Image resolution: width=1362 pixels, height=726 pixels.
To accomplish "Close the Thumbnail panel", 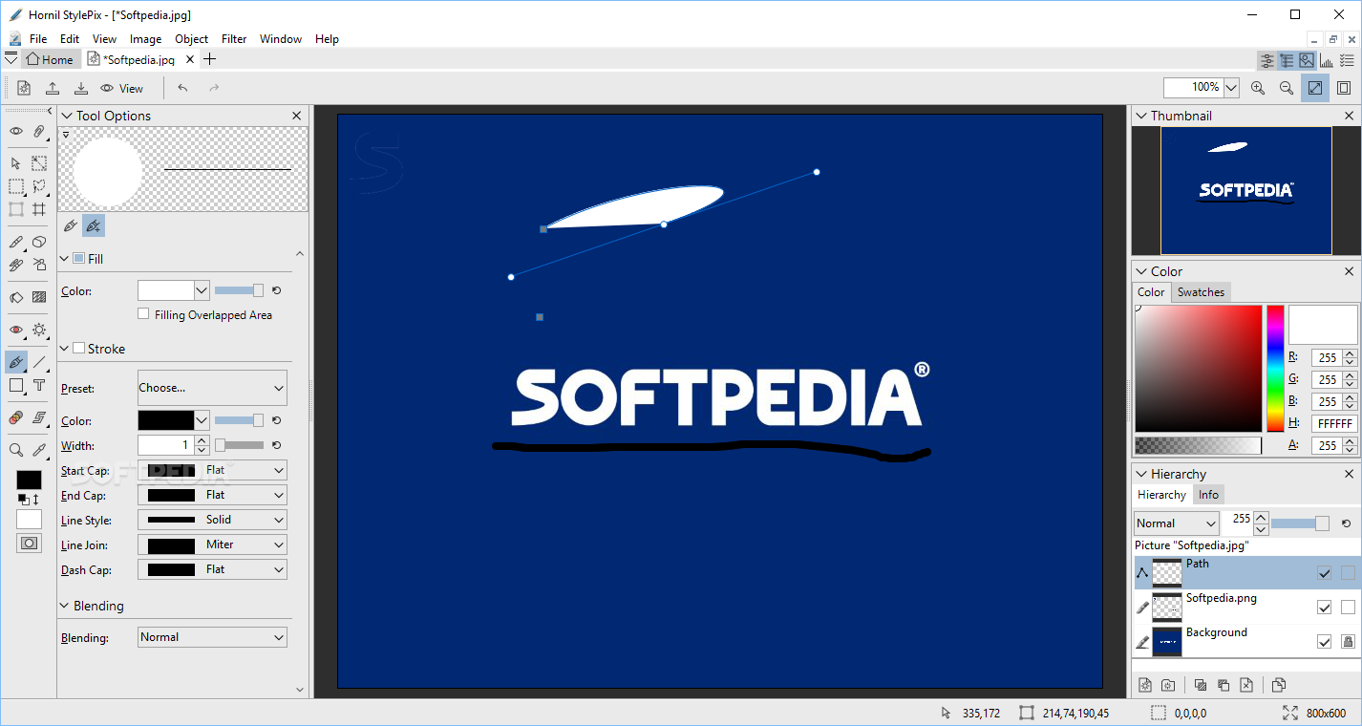I will (x=1350, y=116).
